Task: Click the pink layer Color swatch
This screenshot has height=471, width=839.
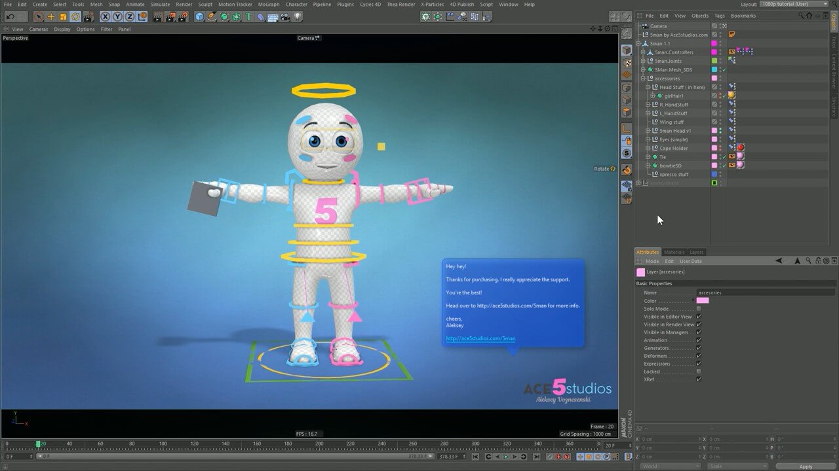Action: click(x=703, y=301)
